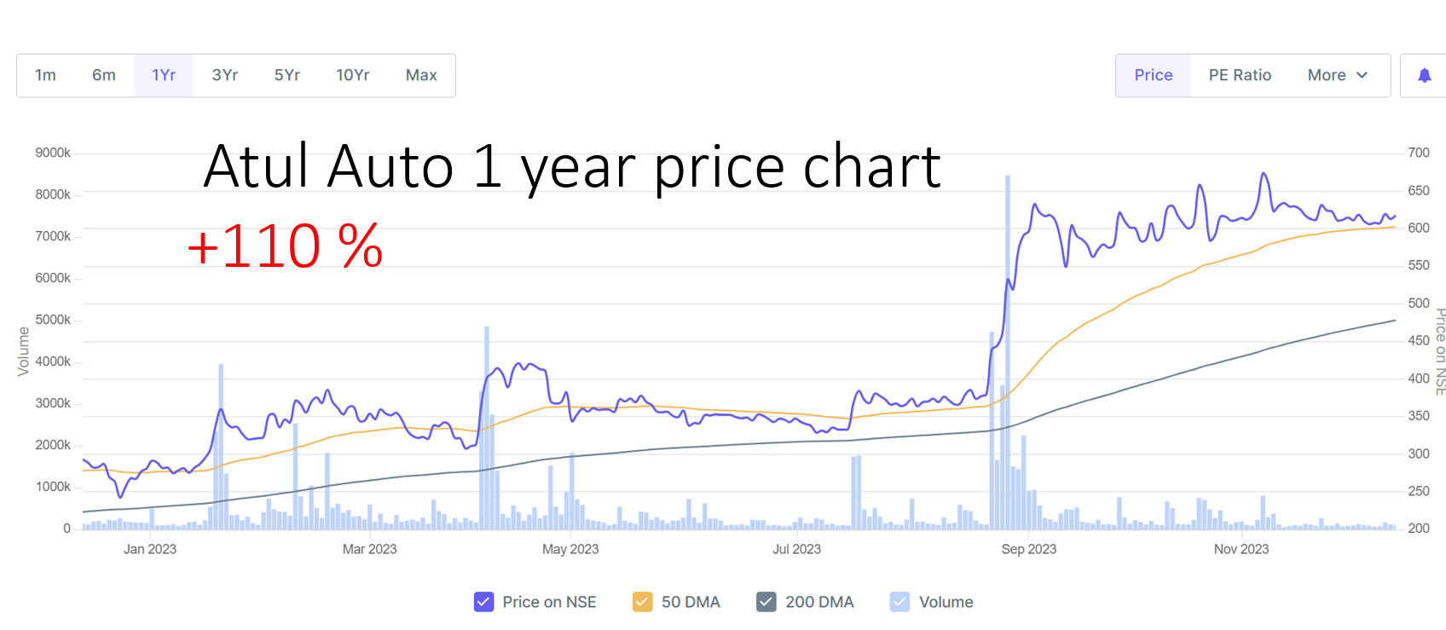Viewport: 1446px width, 630px height.
Task: Select the 1Yr time range
Action: click(x=164, y=75)
